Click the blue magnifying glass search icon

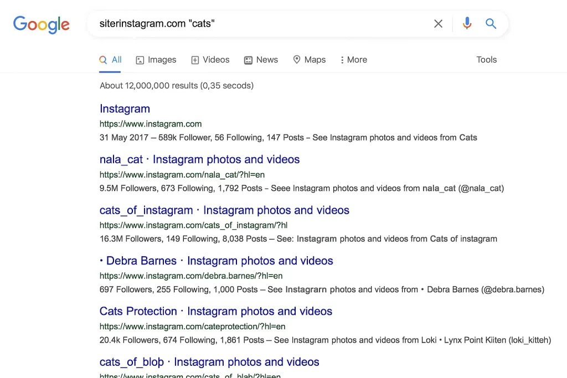(x=491, y=23)
